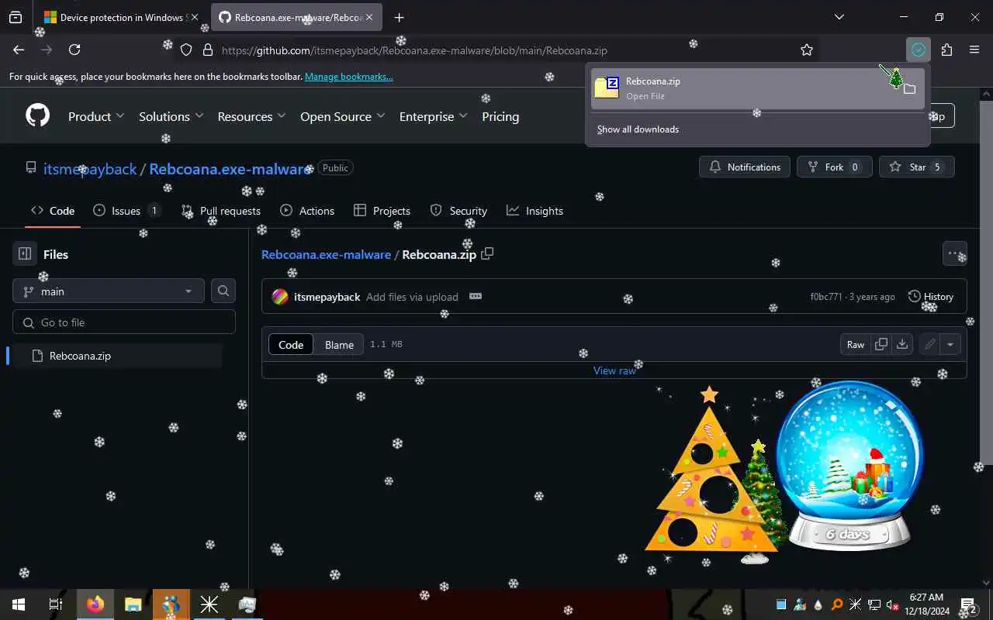Copy raw file contents icon
This screenshot has height=620, width=993.
coord(881,344)
